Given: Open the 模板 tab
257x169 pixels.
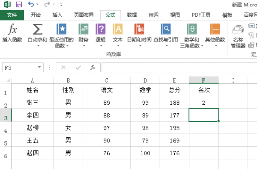Looking at the screenshot, I should (227, 15).
